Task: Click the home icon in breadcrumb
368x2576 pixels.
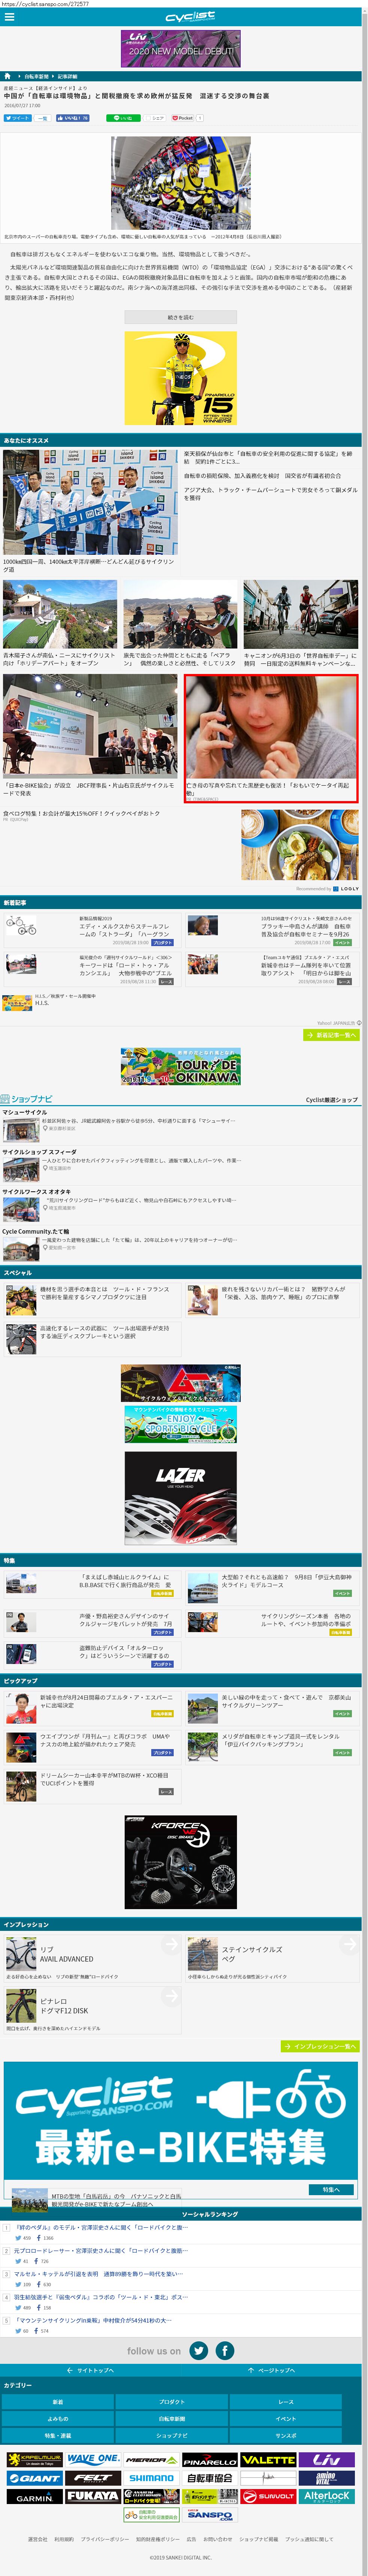Action: [7, 76]
